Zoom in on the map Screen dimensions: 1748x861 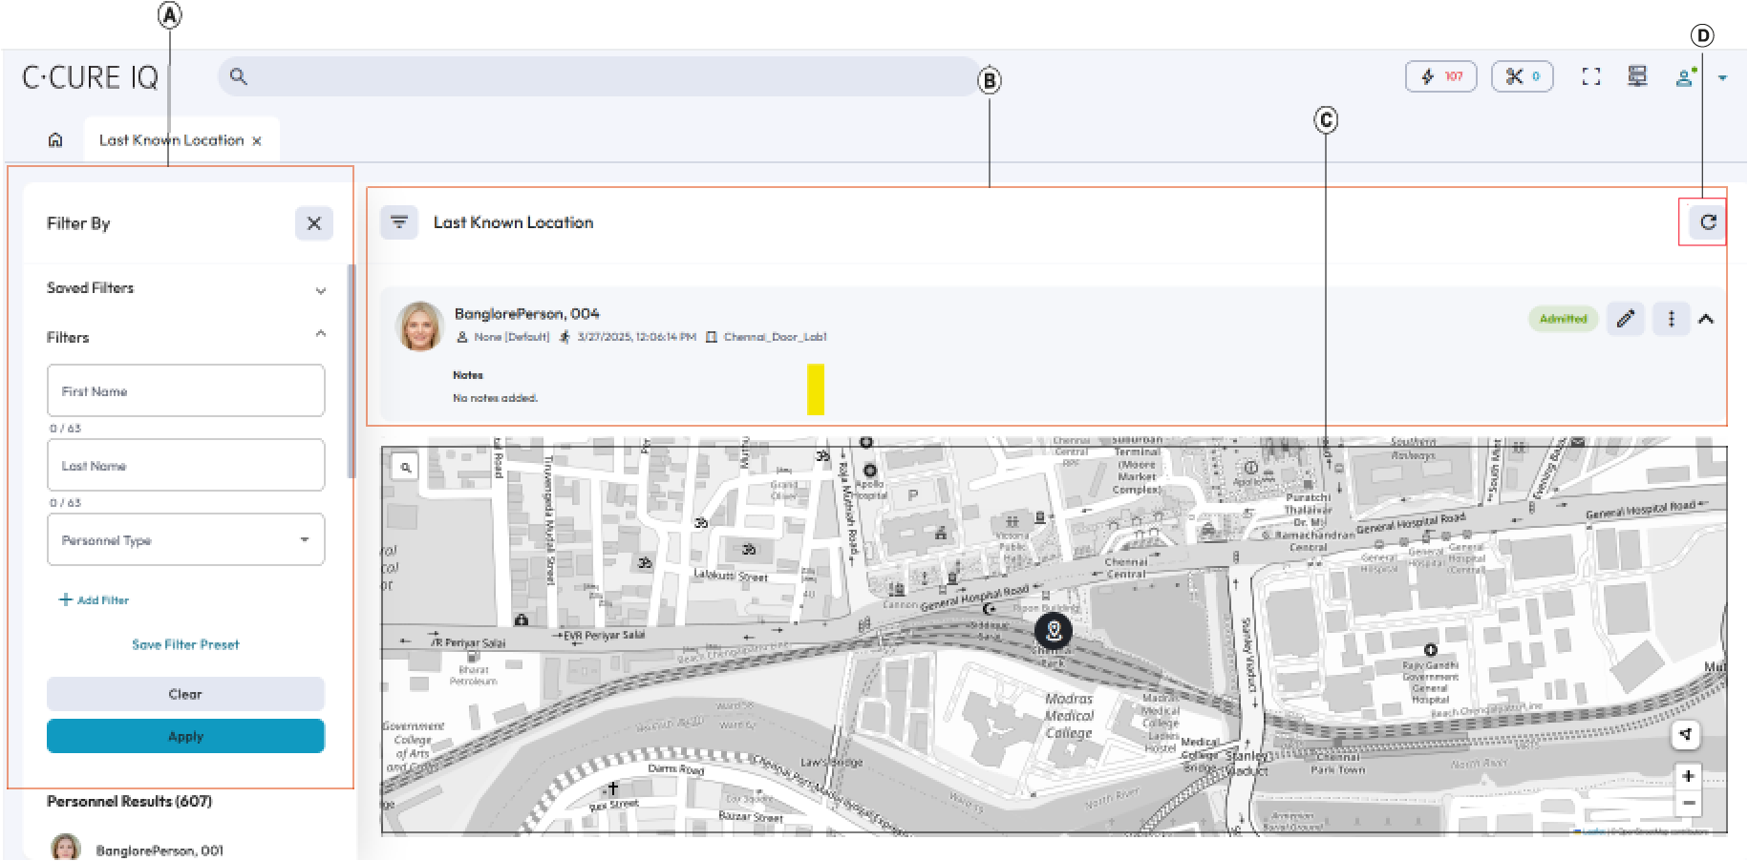tap(1688, 776)
